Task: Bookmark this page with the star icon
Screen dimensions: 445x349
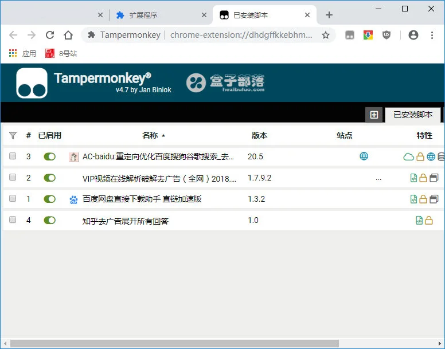Action: pyautogui.click(x=326, y=35)
